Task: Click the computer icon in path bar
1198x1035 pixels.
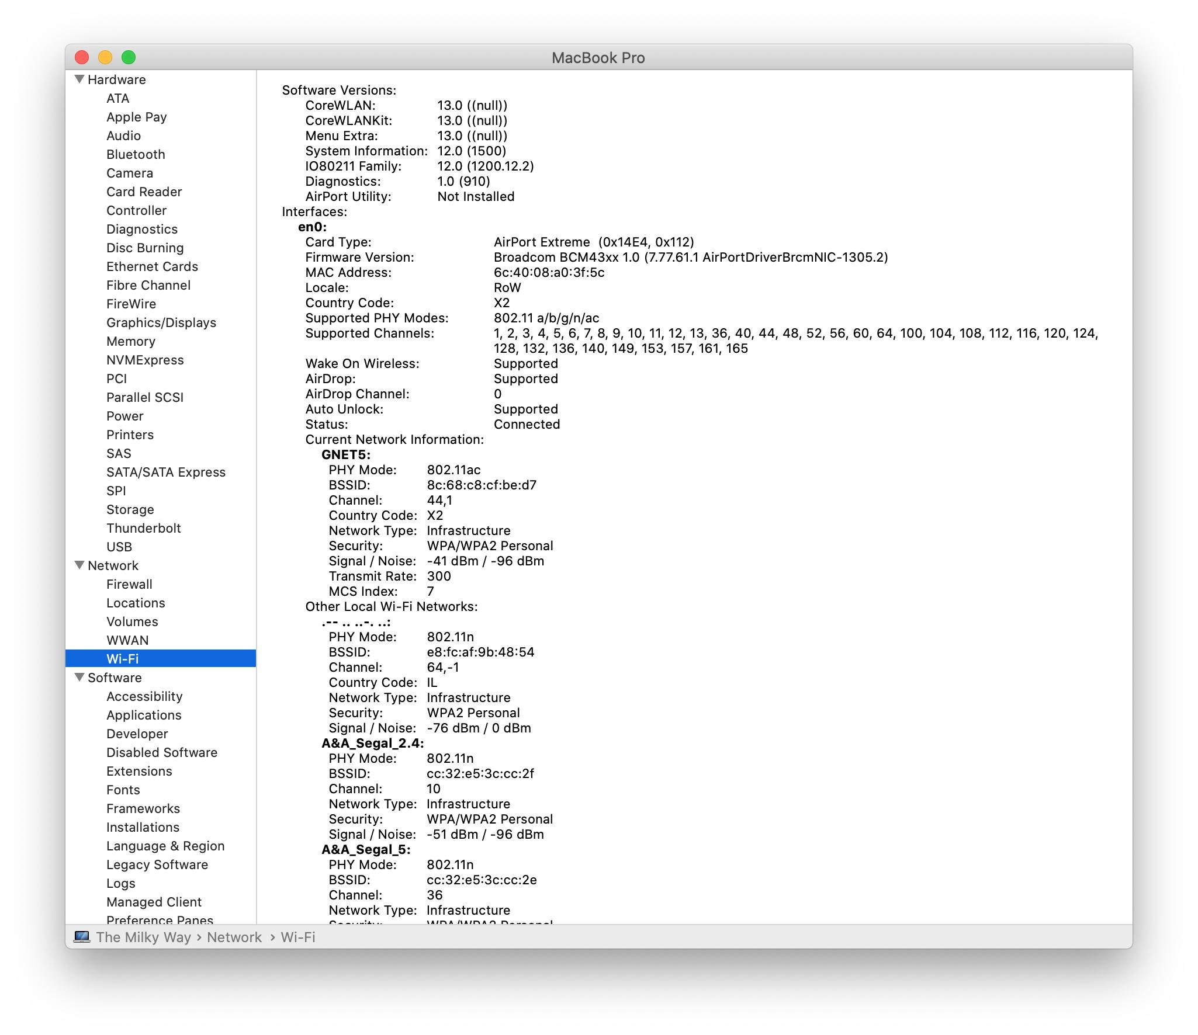Action: point(82,937)
